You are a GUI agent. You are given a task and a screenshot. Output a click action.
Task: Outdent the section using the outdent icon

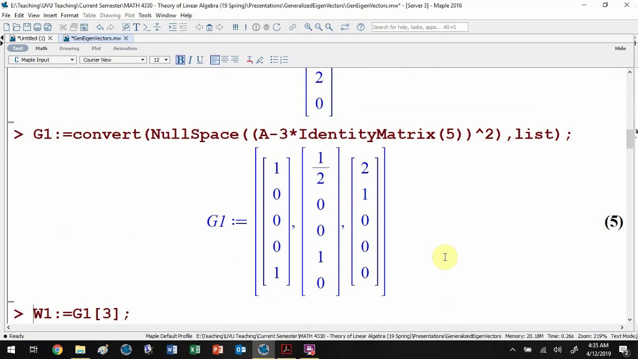pyautogui.click(x=183, y=27)
